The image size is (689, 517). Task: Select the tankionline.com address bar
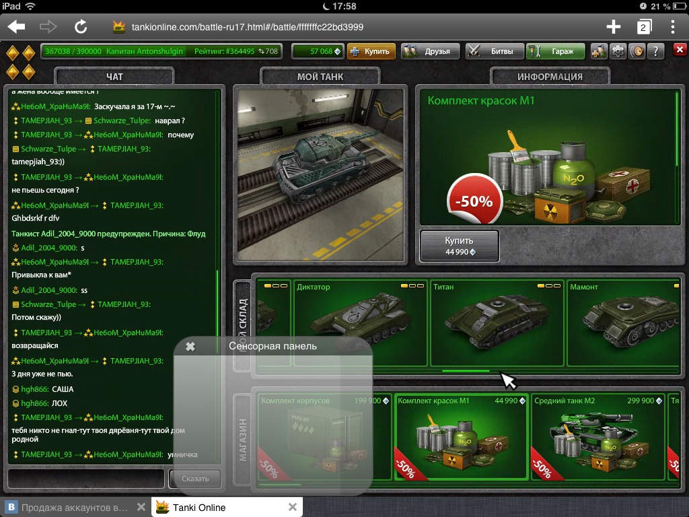[248, 27]
